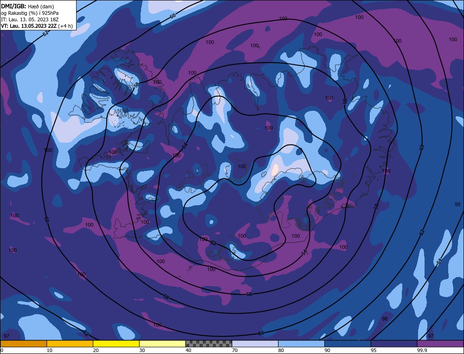This screenshot has height=354, width=464.
Task: Pick the light blue 80–90 legend swatch
Action: pos(301,344)
